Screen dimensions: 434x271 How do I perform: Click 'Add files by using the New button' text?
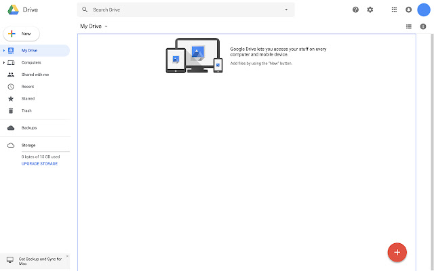pyautogui.click(x=261, y=63)
